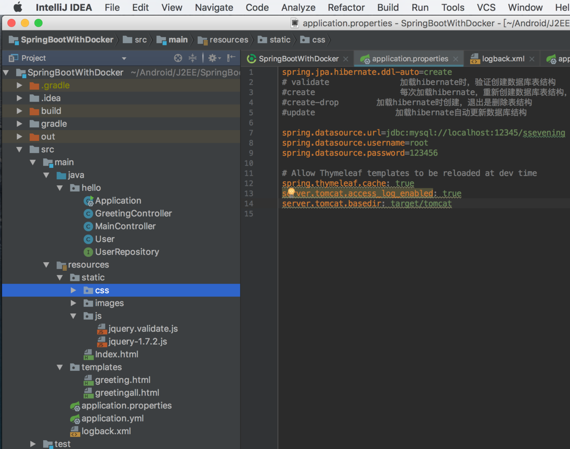Click the greetingall.html file icon
Viewport: 570px width, 449px height.
coord(88,393)
